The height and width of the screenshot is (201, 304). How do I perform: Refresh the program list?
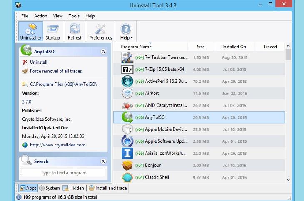coord(75,31)
